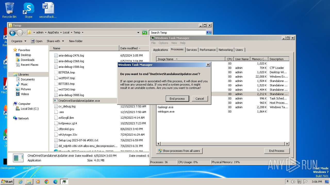Click the volume icon in system tray
This screenshot has height=185, width=330.
coord(293,182)
